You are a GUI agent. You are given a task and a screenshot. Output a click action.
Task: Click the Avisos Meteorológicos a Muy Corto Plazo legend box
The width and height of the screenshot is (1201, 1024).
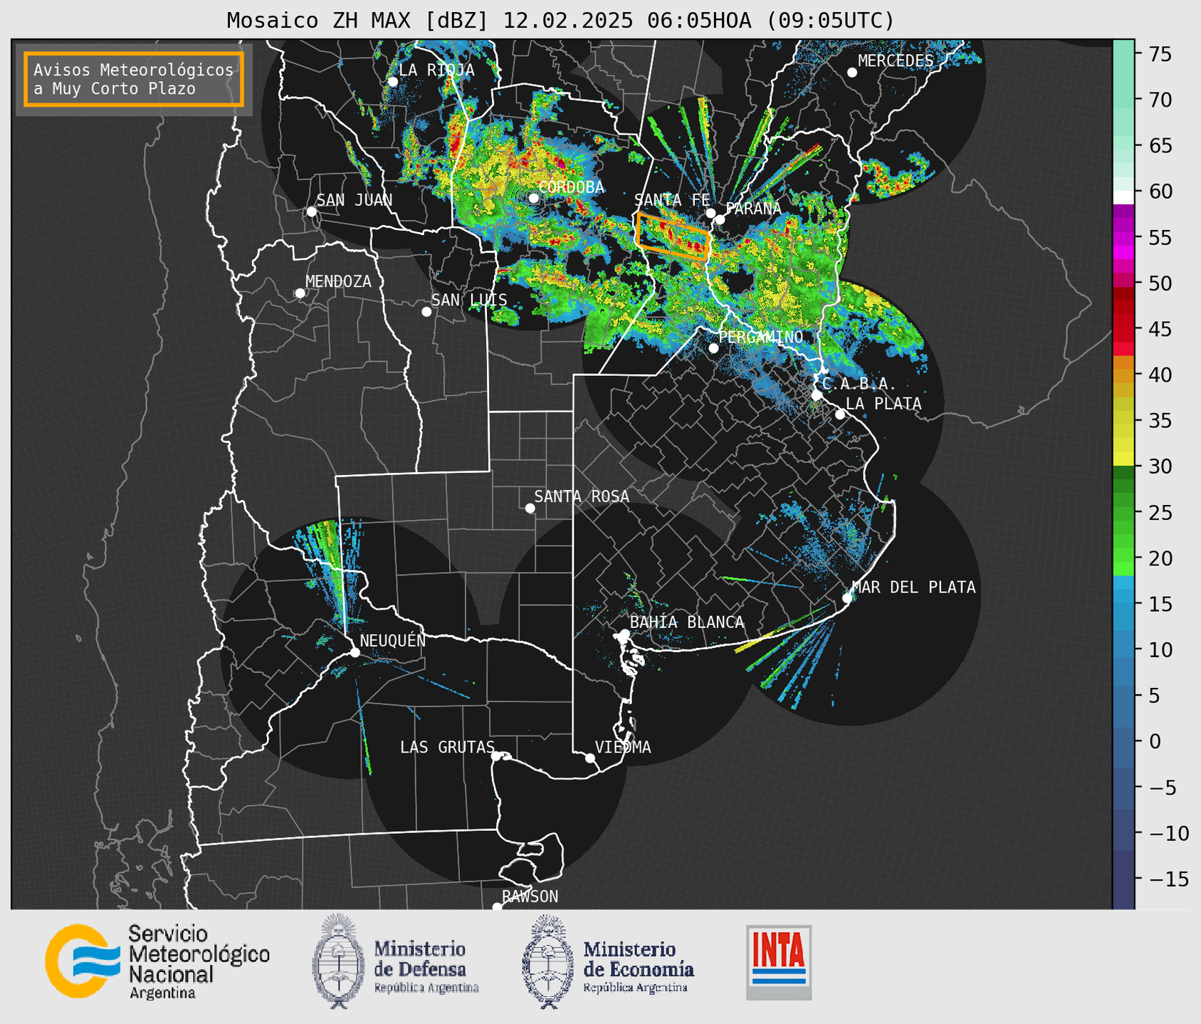click(134, 79)
